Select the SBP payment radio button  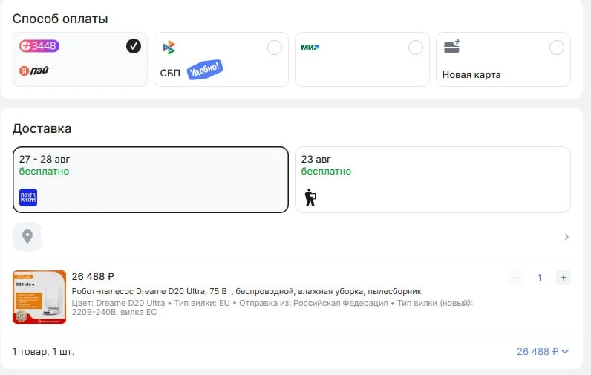click(275, 48)
